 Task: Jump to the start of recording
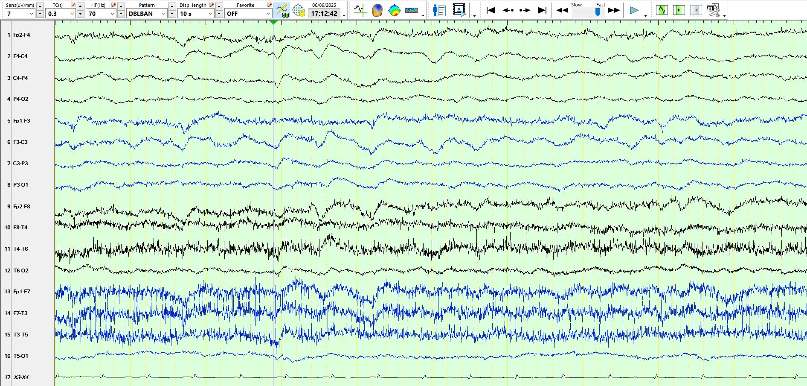coord(491,10)
